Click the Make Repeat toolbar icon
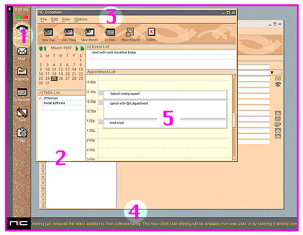 [130, 32]
